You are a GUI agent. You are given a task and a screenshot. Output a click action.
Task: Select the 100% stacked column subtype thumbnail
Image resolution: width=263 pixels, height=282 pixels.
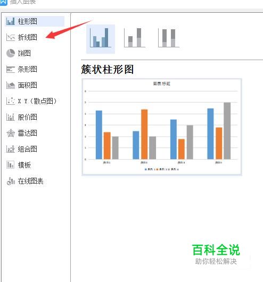169,38
